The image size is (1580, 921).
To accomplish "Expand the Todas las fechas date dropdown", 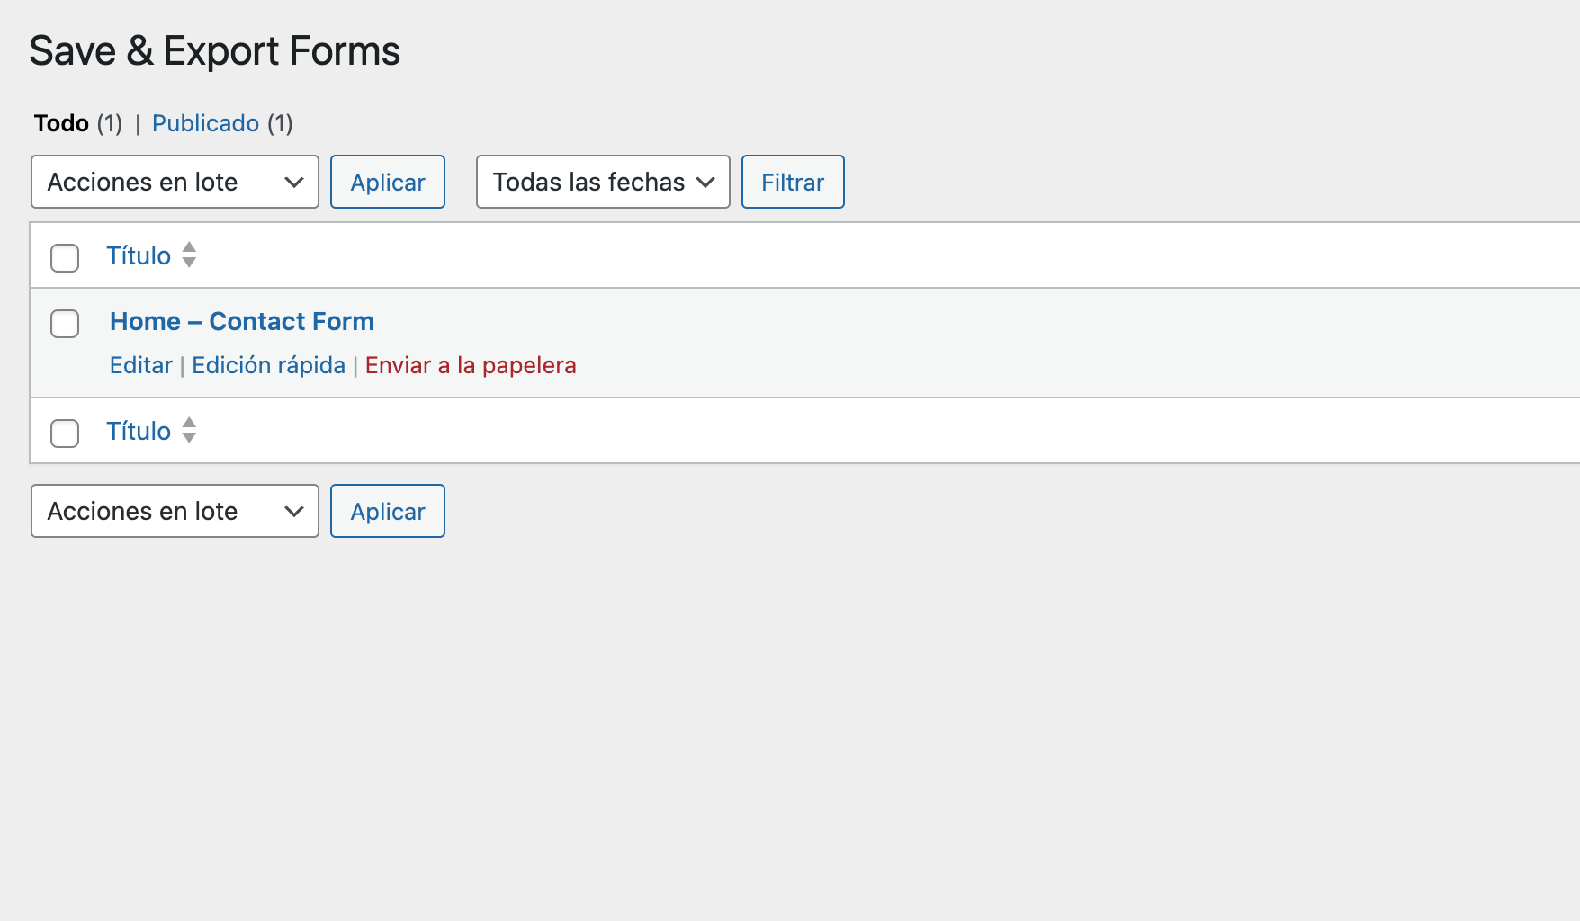I will [x=603, y=182].
